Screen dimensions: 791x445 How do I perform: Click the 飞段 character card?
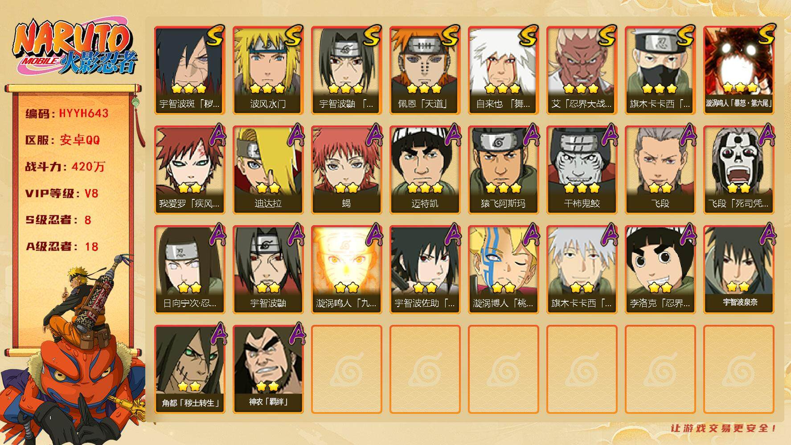660,170
